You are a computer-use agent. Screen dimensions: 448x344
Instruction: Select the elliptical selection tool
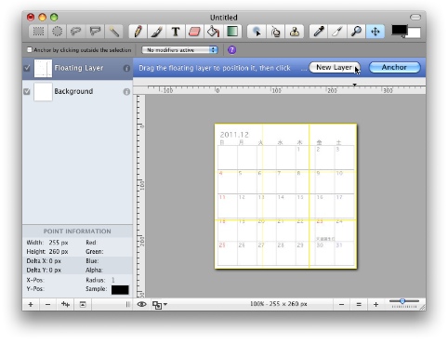(57, 32)
